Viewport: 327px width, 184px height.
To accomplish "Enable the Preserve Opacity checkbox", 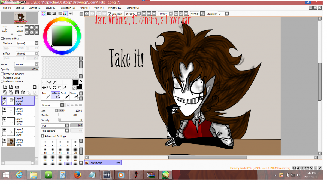I will 2,74.
